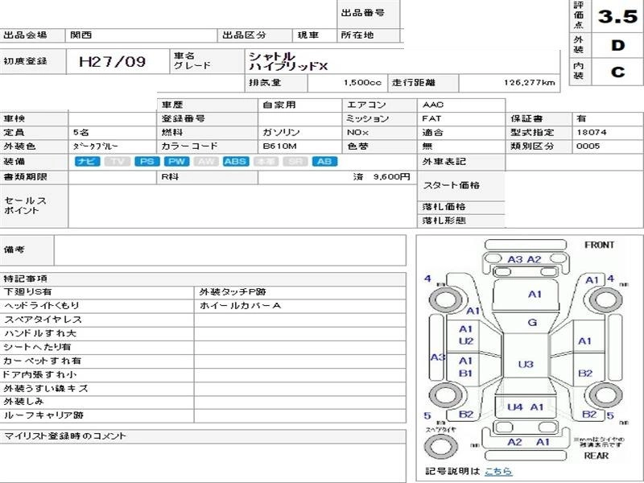Click the 外車表記 label

pos(444,162)
